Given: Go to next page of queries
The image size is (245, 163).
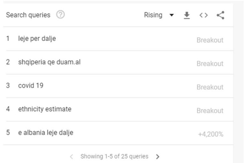Looking at the screenshot, I should tap(158, 157).
